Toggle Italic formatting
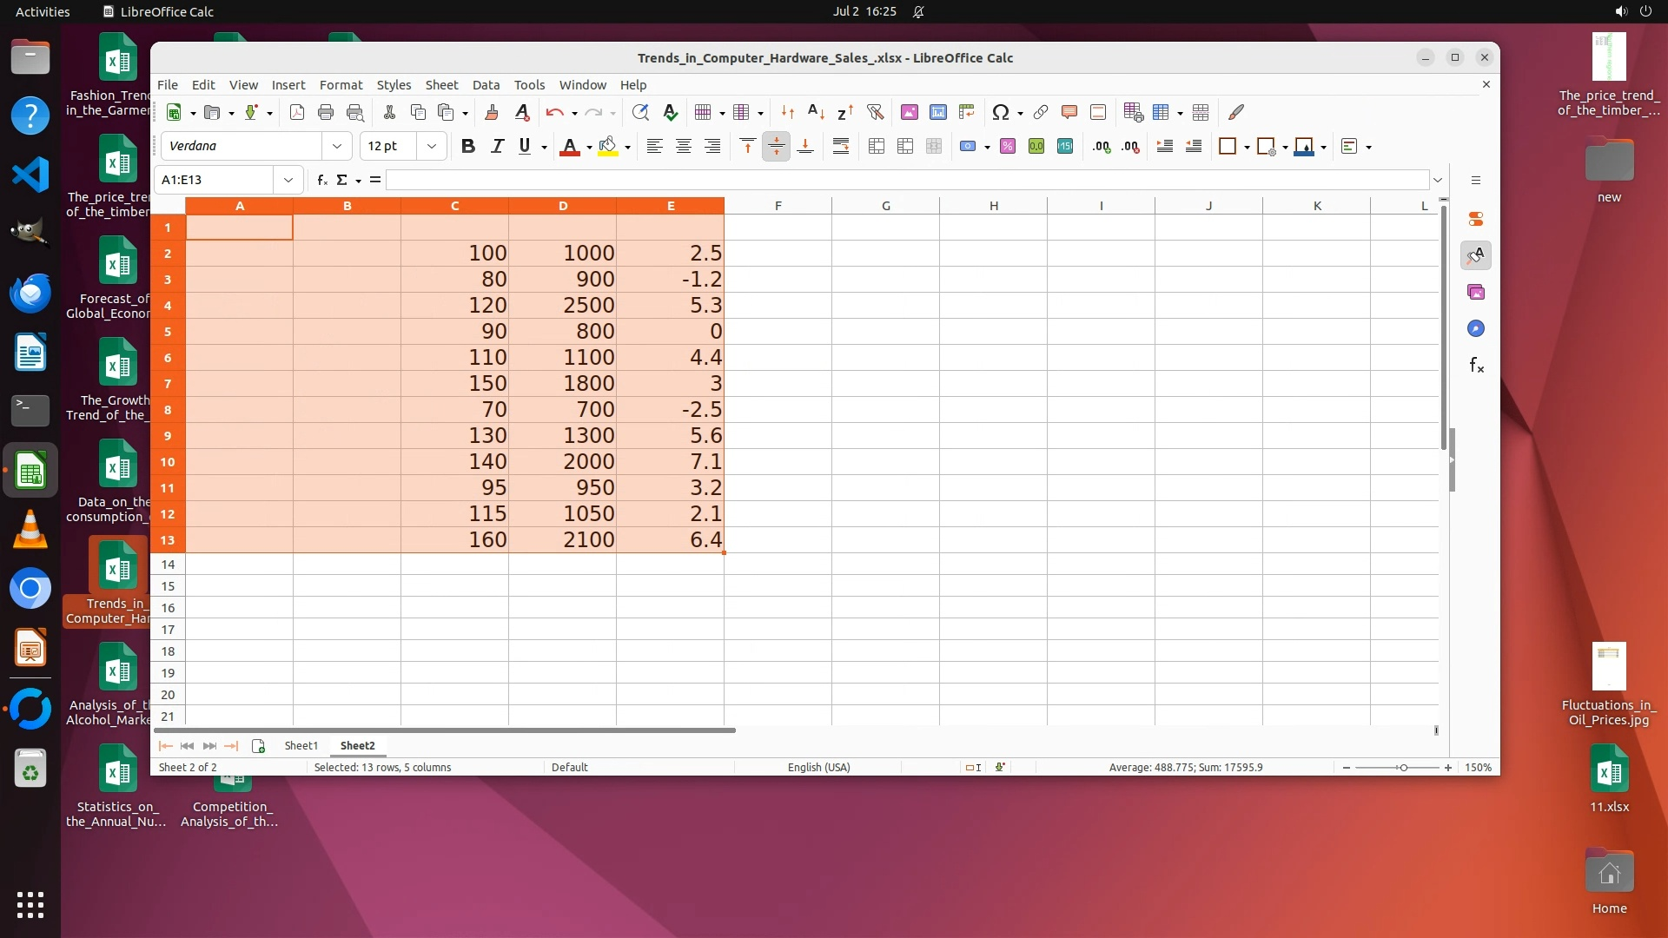 pos(497,147)
